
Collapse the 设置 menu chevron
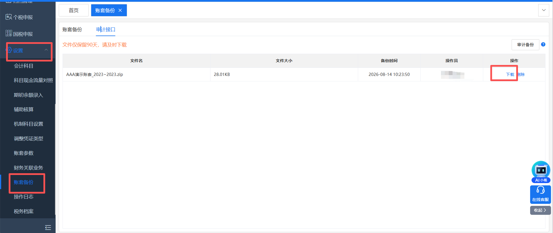[46, 50]
